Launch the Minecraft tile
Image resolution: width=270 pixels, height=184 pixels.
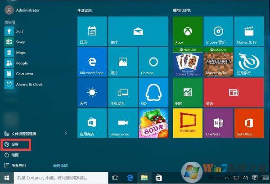(218, 62)
